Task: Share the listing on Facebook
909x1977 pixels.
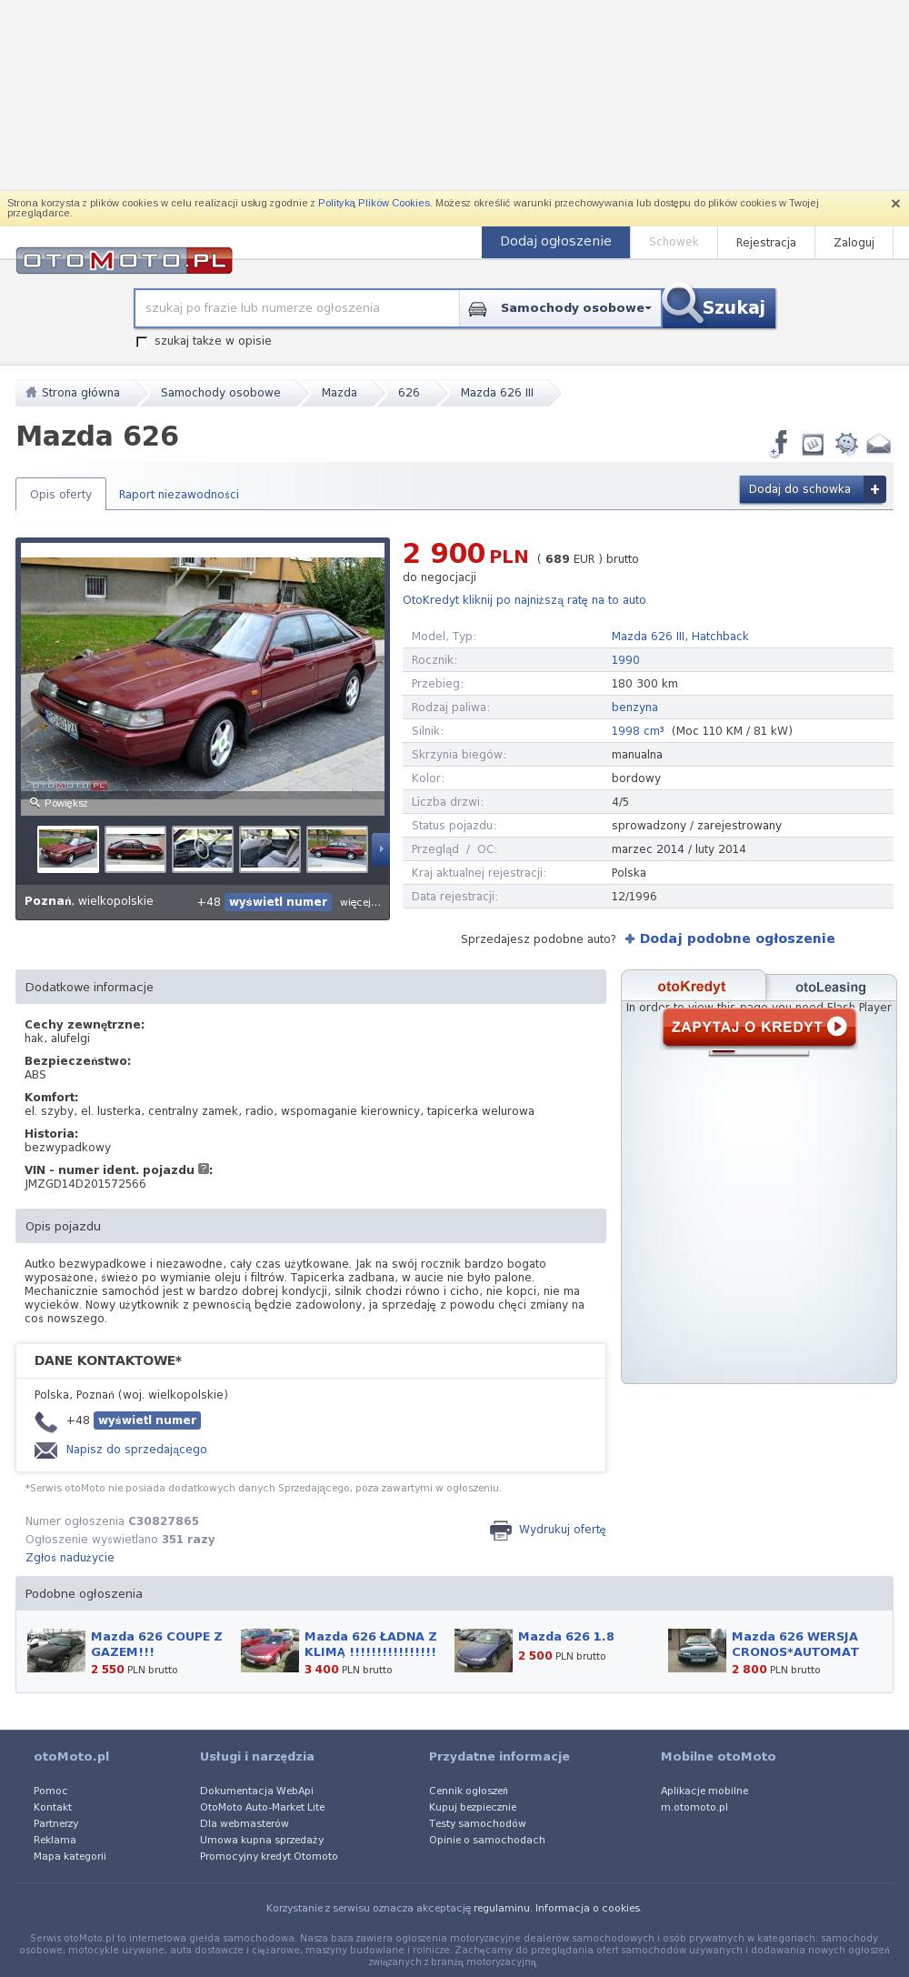Action: 779,444
